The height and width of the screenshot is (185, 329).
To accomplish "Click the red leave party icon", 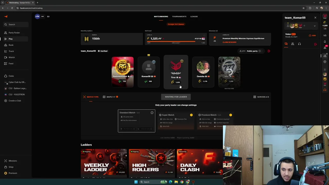I will pos(269,51).
